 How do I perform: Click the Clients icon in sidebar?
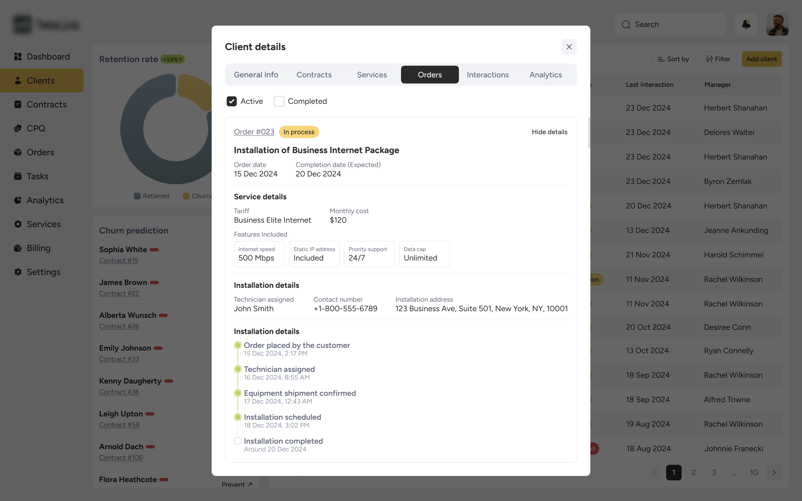[x=16, y=81]
